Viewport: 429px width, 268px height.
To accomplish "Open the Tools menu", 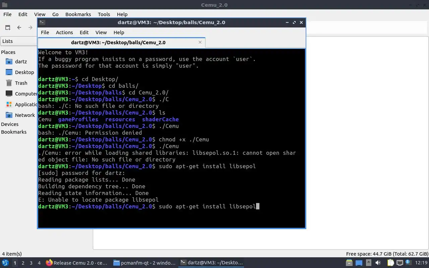I will (104, 14).
